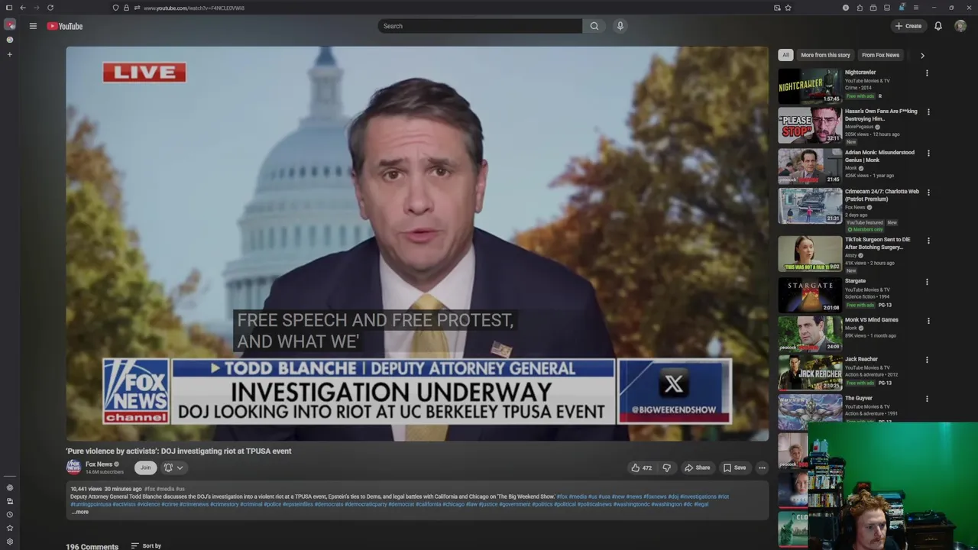Save the video to a playlist
Image resolution: width=978 pixels, height=550 pixels.
[x=734, y=467]
